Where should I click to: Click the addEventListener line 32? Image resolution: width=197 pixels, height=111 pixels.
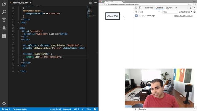point(55,48)
